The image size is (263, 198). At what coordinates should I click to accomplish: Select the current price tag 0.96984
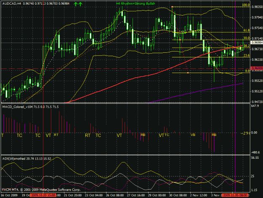pos(257,43)
